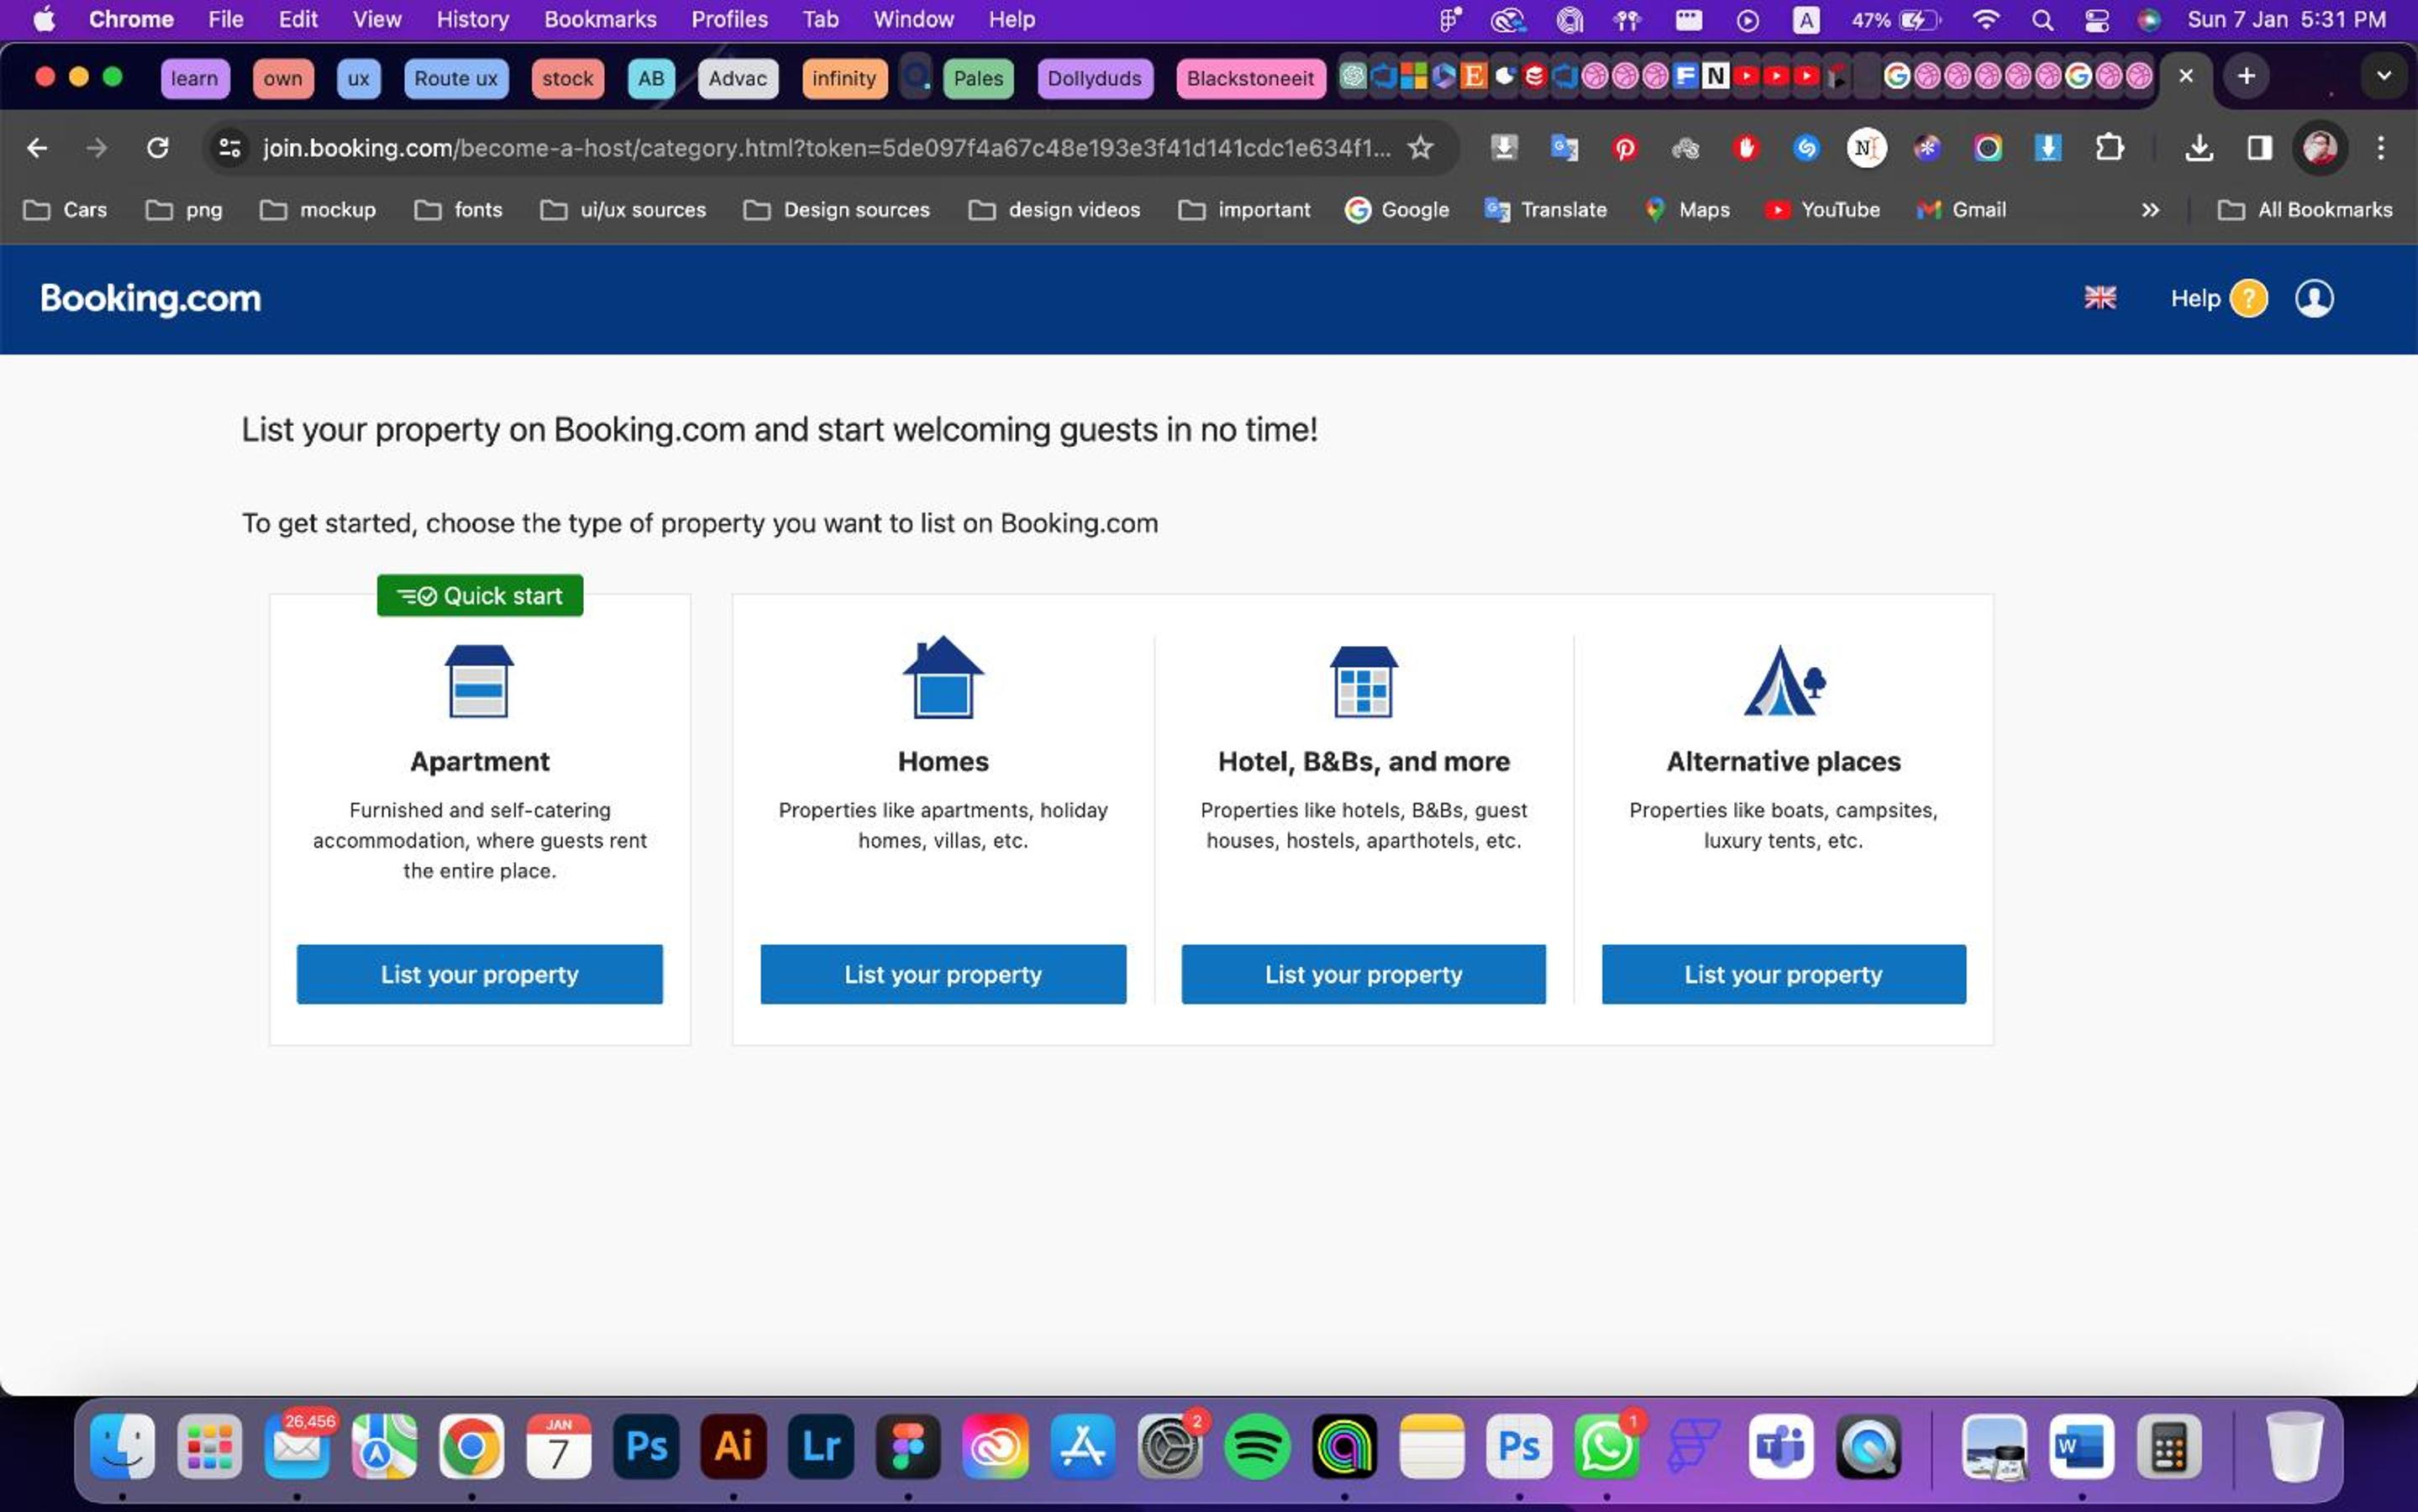View site information in the address bar
This screenshot has height=1512, width=2418.
point(230,148)
